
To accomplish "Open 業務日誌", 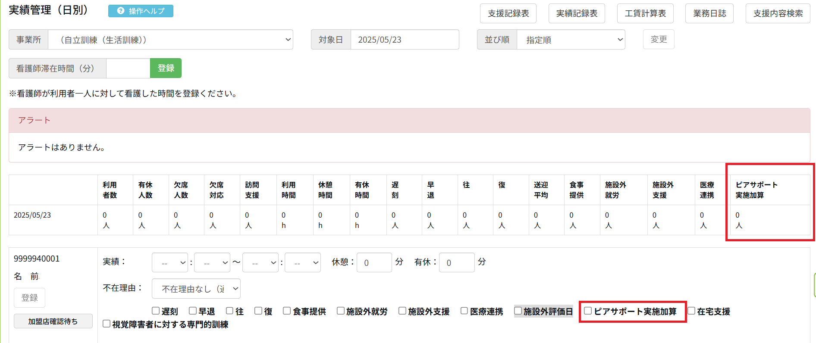I will [709, 13].
